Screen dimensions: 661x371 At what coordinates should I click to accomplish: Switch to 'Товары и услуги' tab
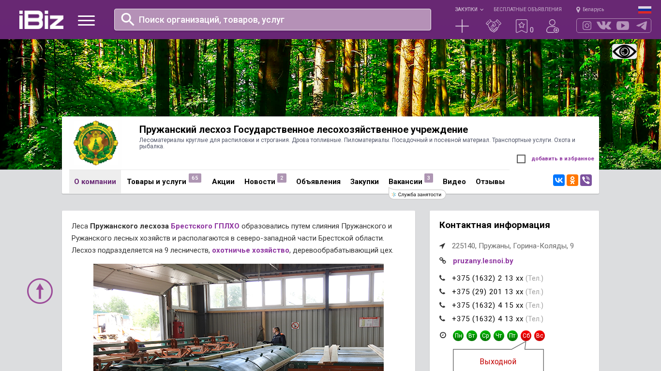[x=156, y=182]
